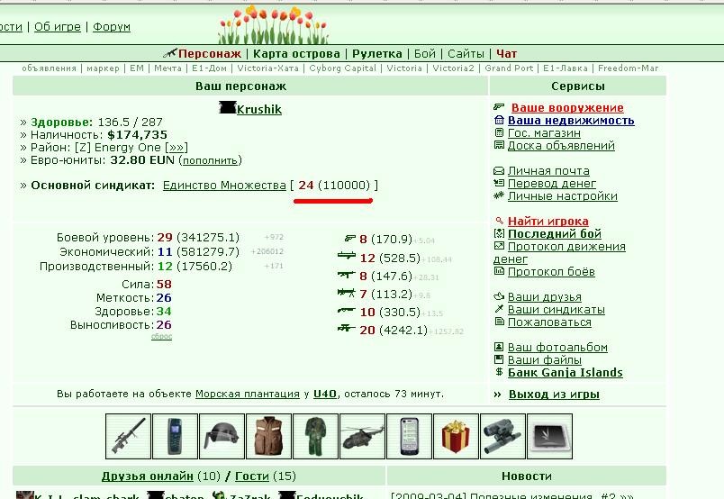
Task: Open the dark tablet with leaf item
Action: coord(549,437)
